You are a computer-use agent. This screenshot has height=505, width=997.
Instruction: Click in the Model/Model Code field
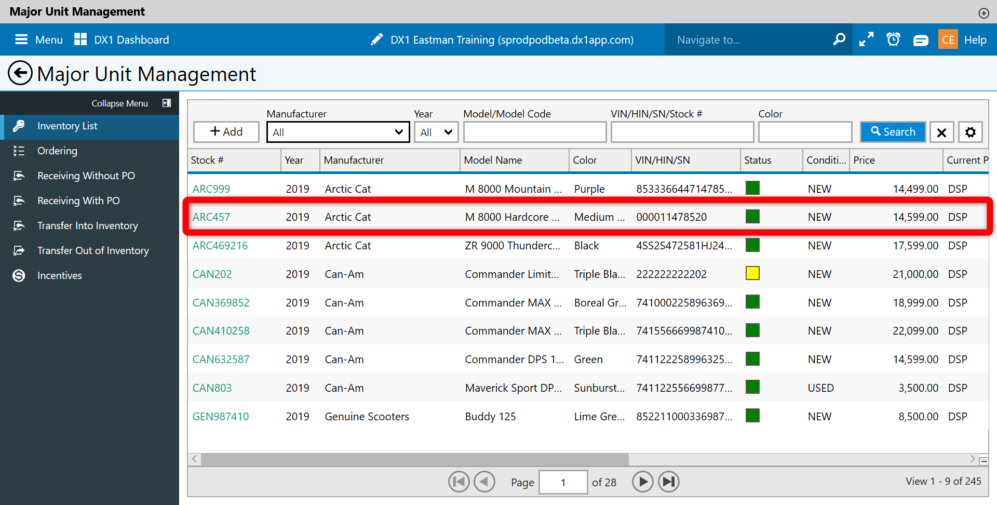535,132
